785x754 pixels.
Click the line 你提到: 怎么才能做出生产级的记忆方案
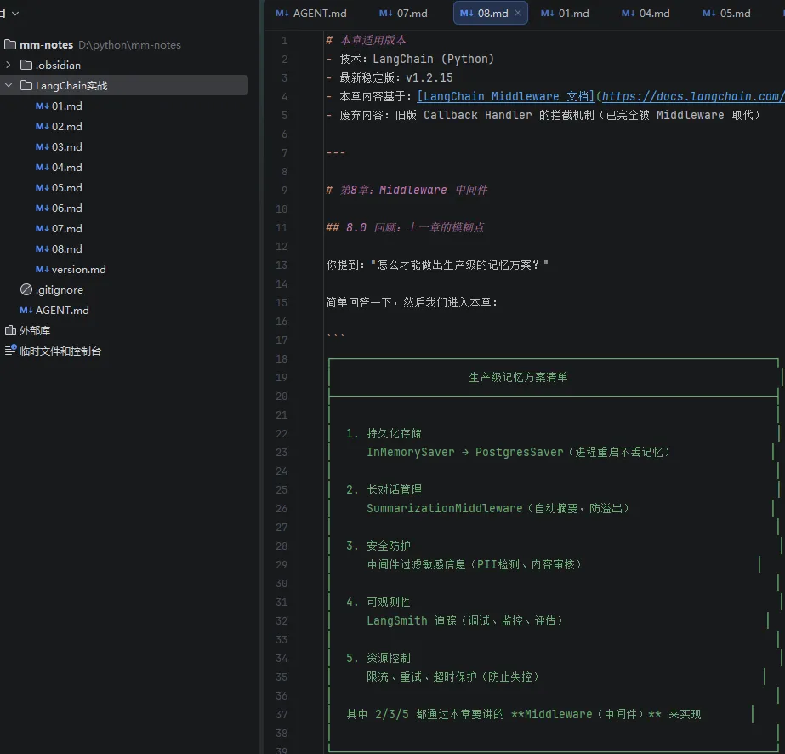pos(437,265)
